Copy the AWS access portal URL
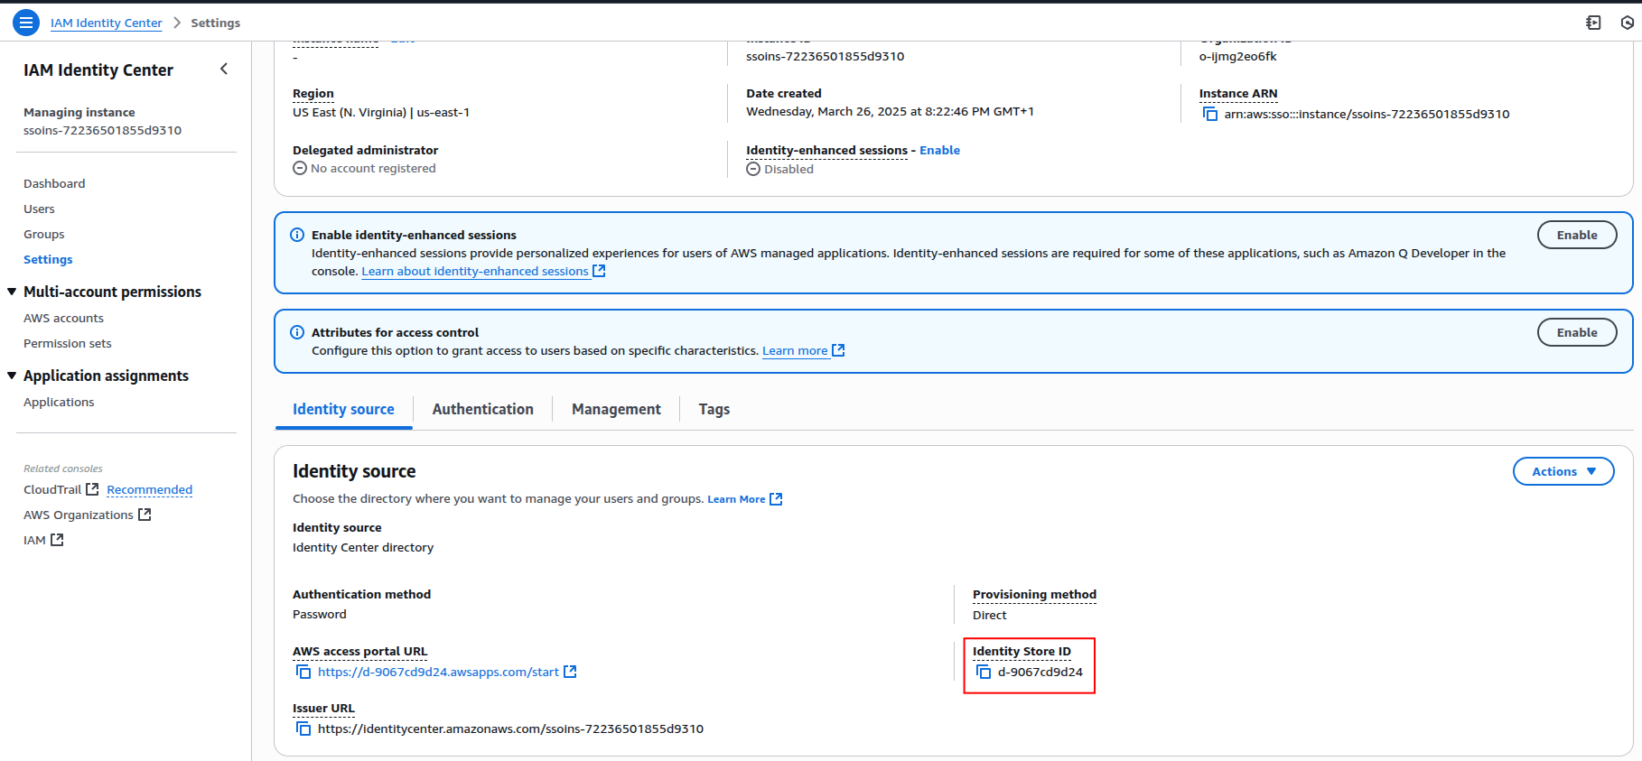Screen dimensions: 1642x761 pos(303,673)
